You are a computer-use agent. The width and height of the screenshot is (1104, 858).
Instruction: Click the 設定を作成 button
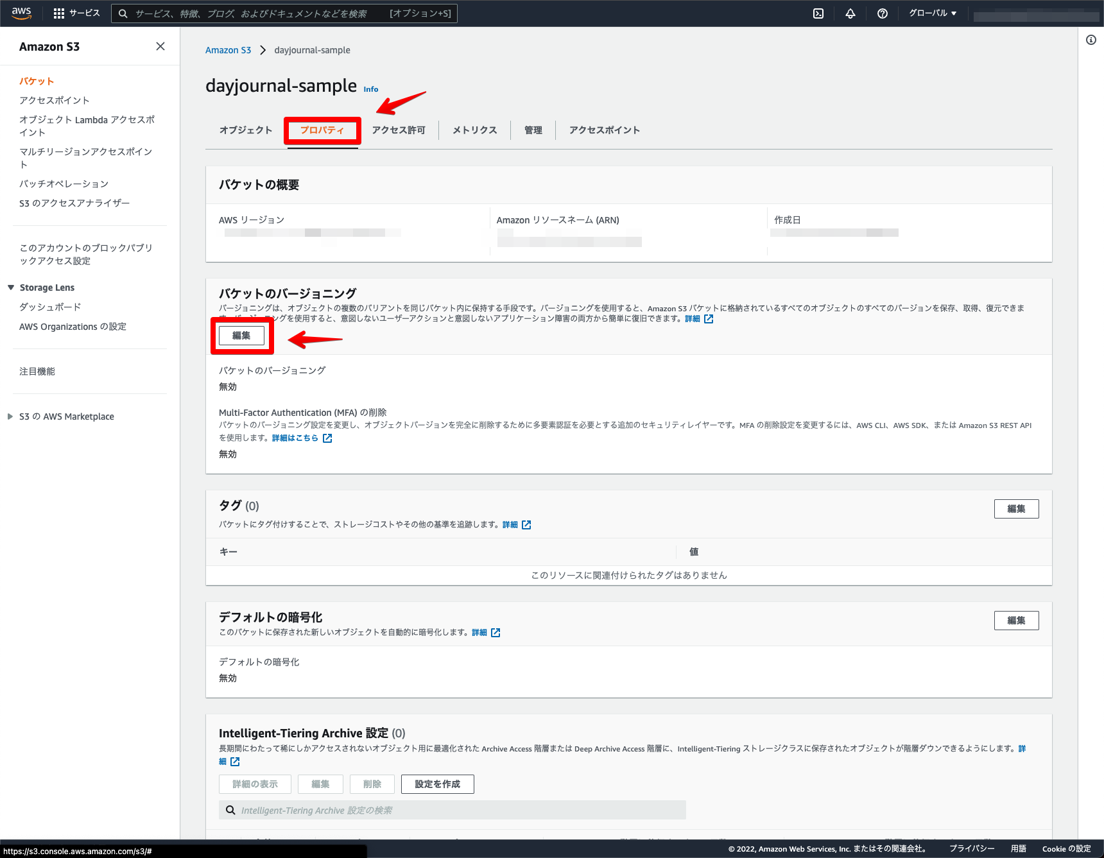click(438, 784)
